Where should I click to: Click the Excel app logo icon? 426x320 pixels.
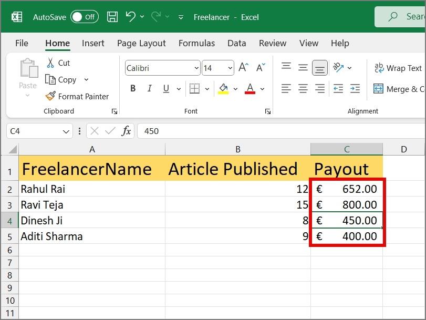click(x=17, y=17)
